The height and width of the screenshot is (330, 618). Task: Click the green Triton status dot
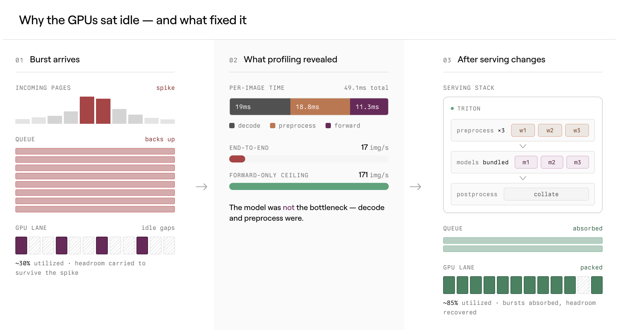pyautogui.click(x=452, y=108)
